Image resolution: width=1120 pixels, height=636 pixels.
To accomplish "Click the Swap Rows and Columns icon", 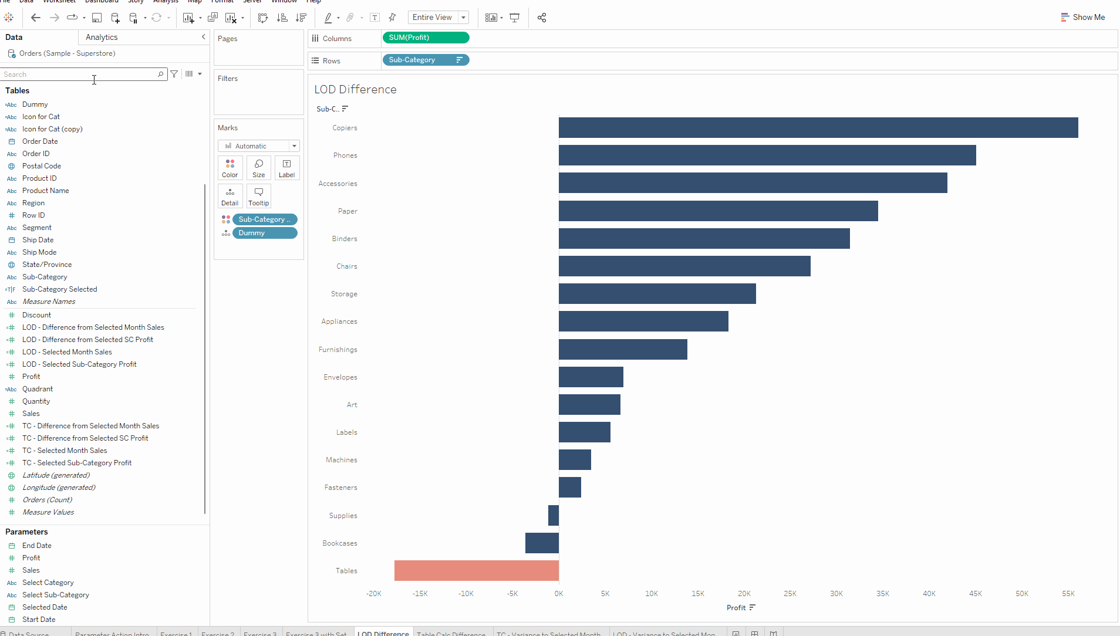I will [x=263, y=18].
